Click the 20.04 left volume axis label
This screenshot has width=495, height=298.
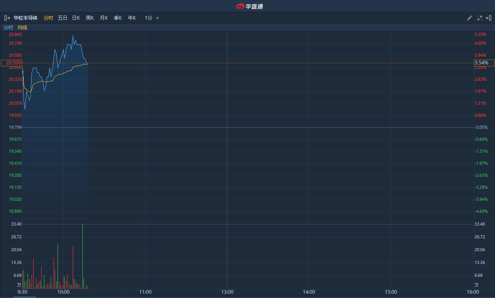[16, 250]
